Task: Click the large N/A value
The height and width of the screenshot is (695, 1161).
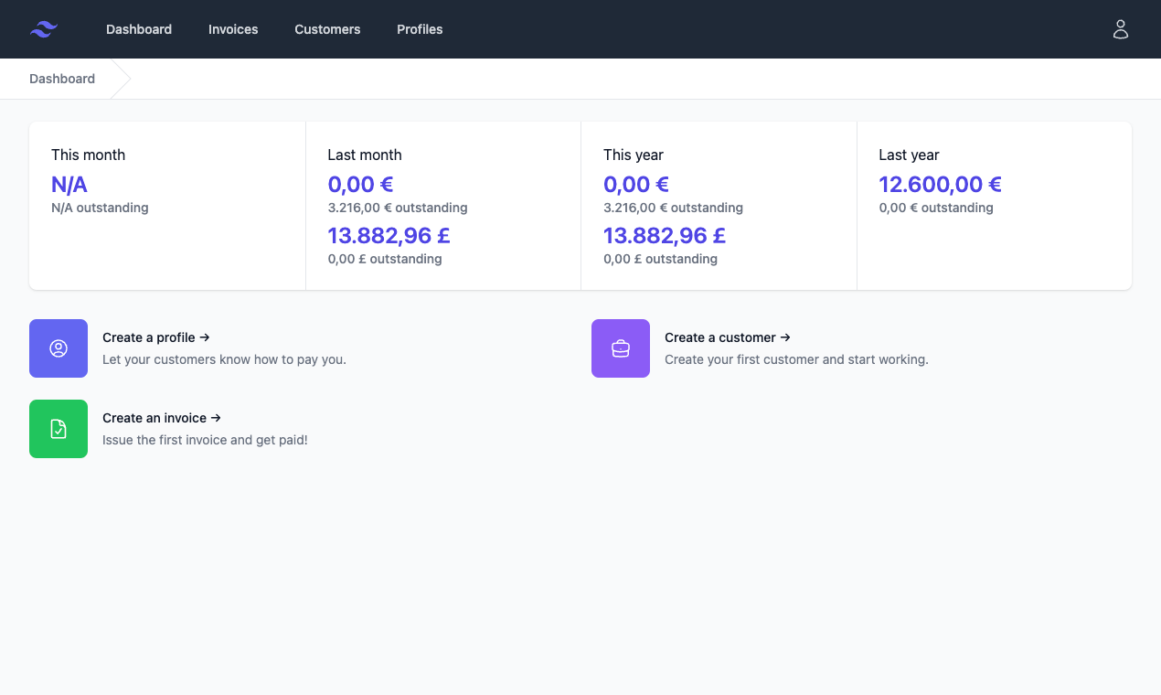Action: pyautogui.click(x=69, y=185)
